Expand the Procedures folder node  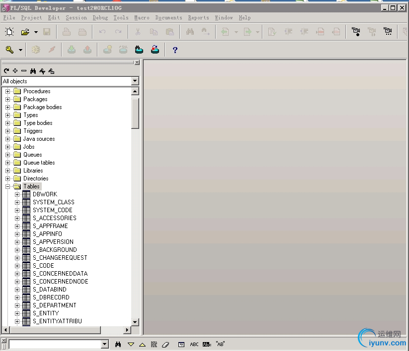click(x=7, y=91)
